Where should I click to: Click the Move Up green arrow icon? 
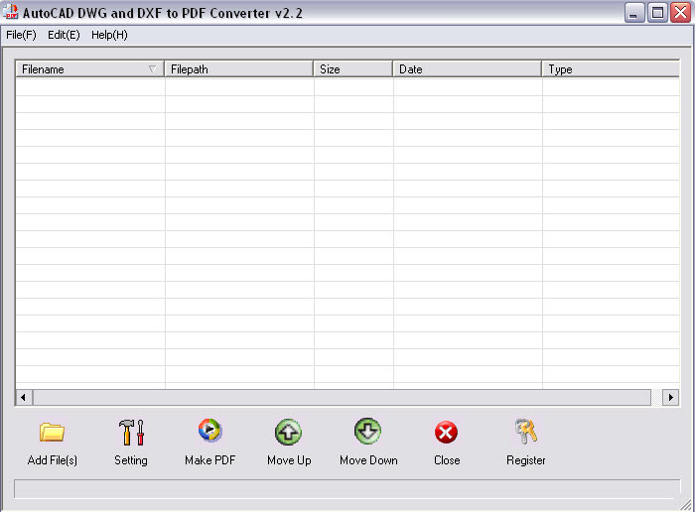[x=289, y=432]
